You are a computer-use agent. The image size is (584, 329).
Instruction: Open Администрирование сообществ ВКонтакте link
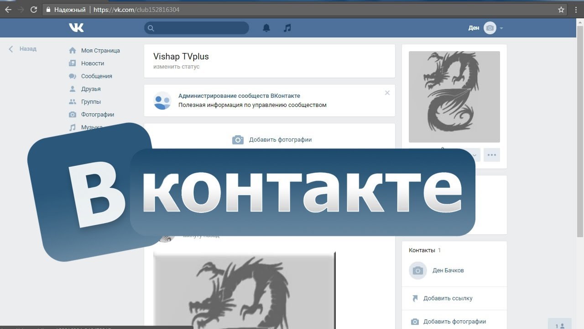[239, 96]
